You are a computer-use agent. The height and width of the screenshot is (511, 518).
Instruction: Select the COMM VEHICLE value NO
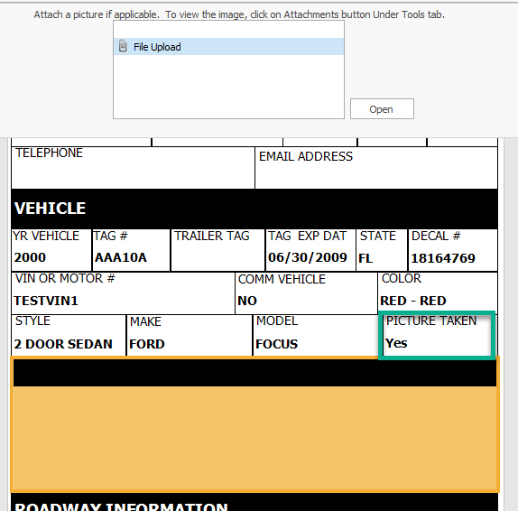[247, 301]
